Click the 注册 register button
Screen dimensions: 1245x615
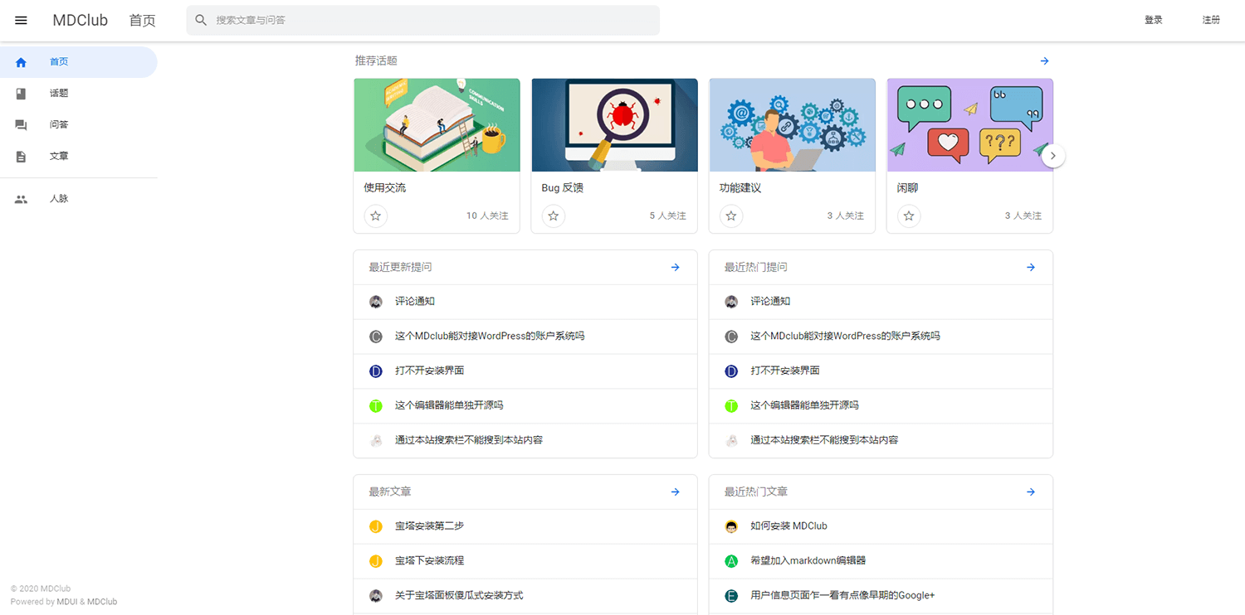coord(1211,20)
